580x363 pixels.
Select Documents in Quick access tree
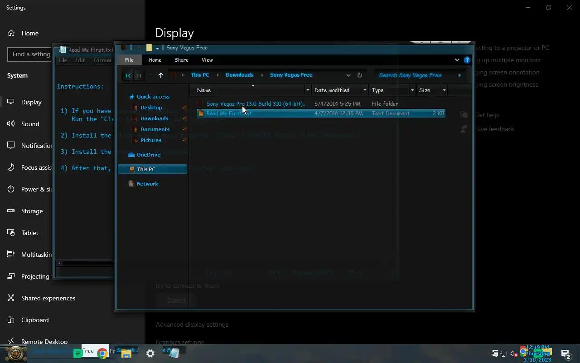(155, 129)
